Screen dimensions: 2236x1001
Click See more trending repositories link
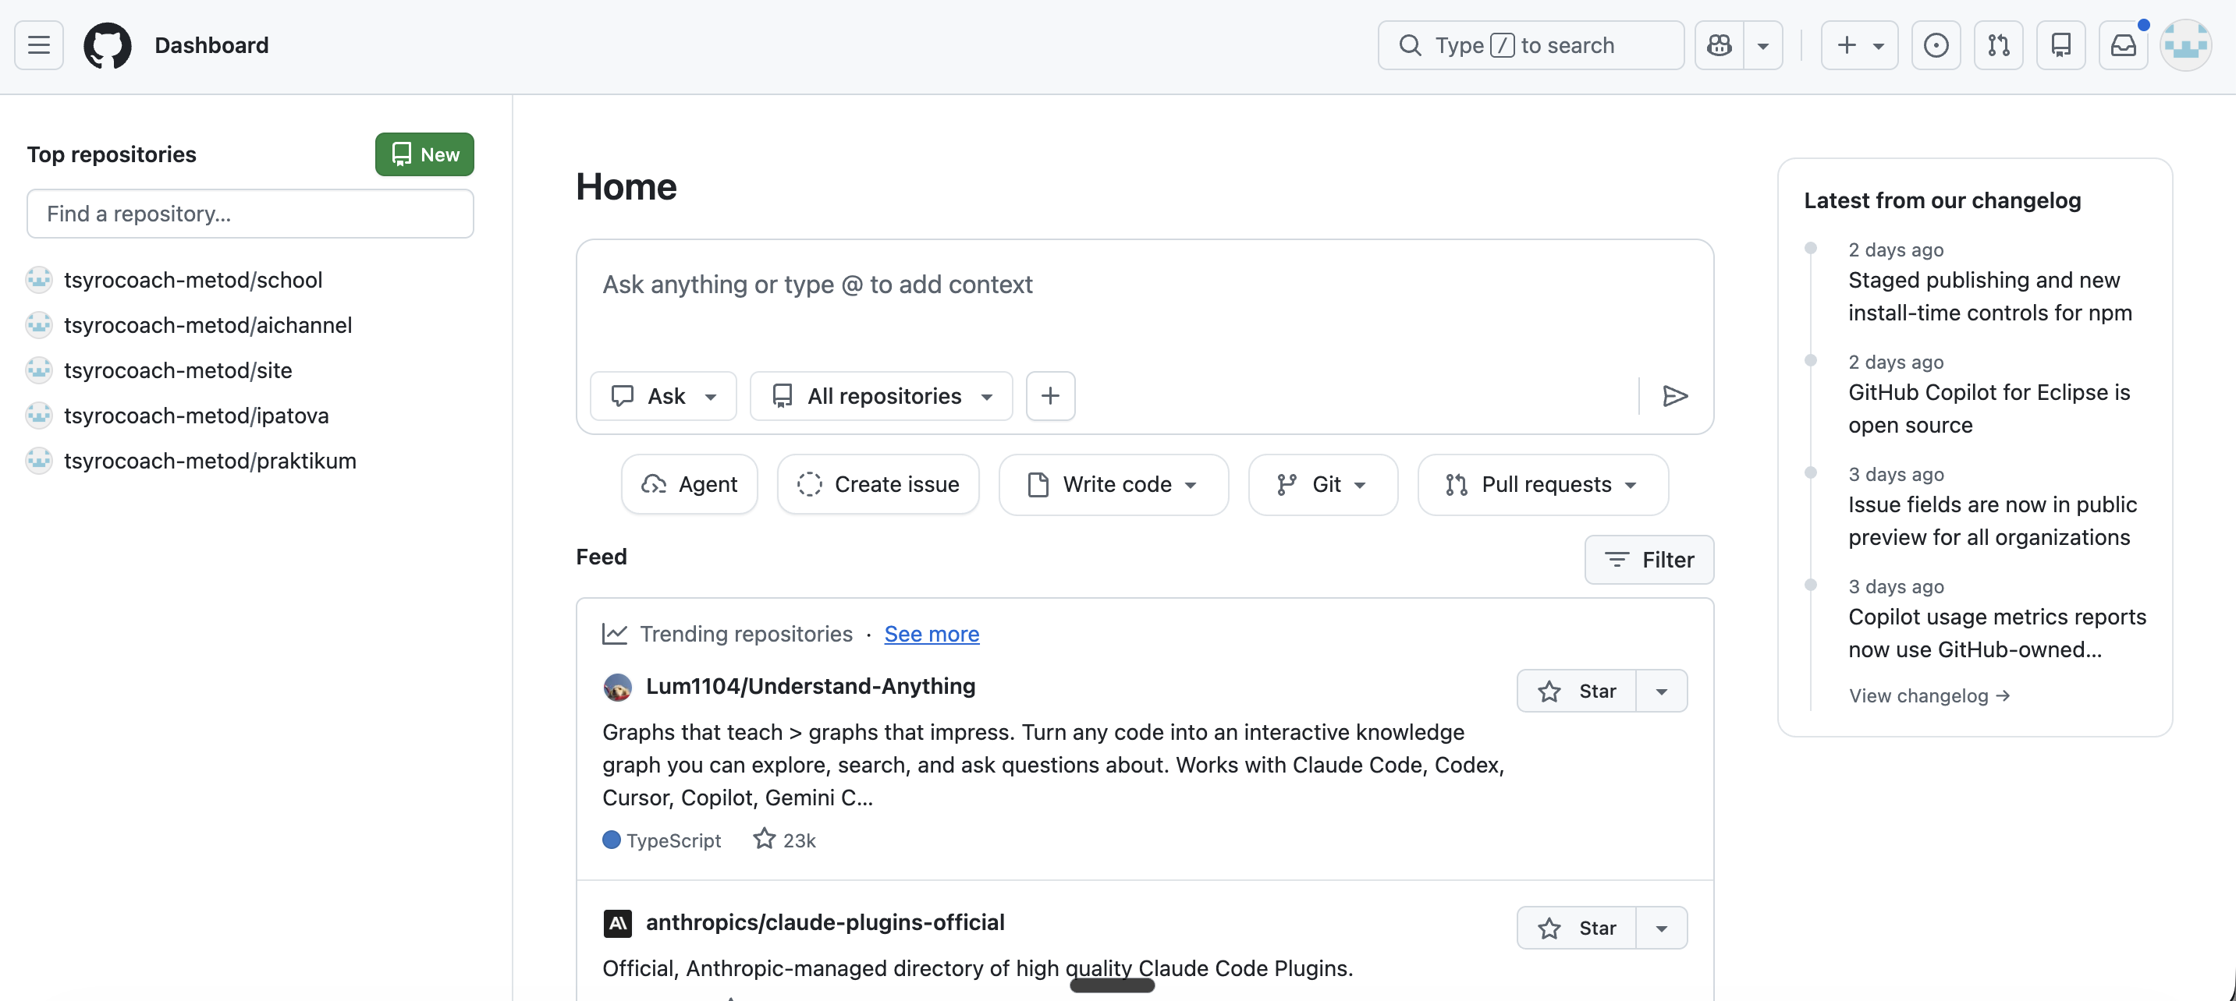click(932, 633)
